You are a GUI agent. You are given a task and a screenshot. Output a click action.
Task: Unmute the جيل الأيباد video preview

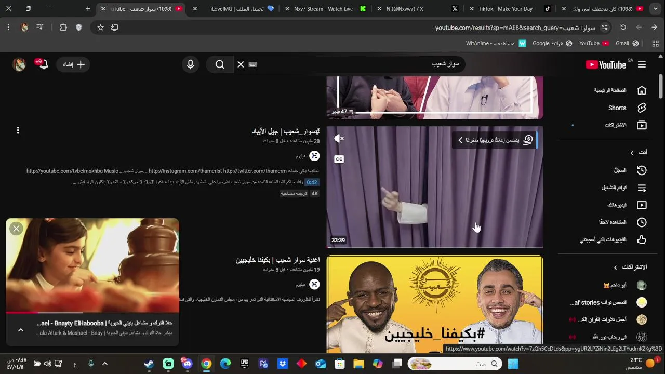[339, 138]
